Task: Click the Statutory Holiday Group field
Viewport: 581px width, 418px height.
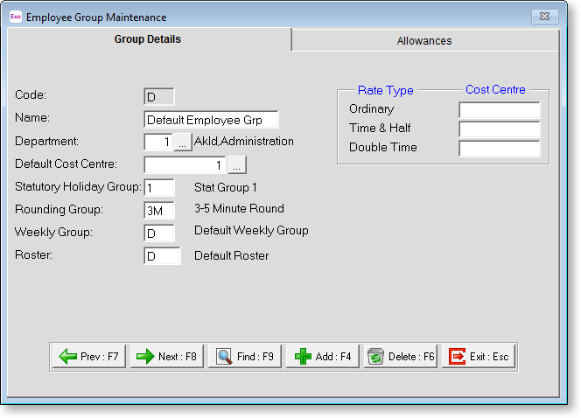Action: pyautogui.click(x=159, y=187)
